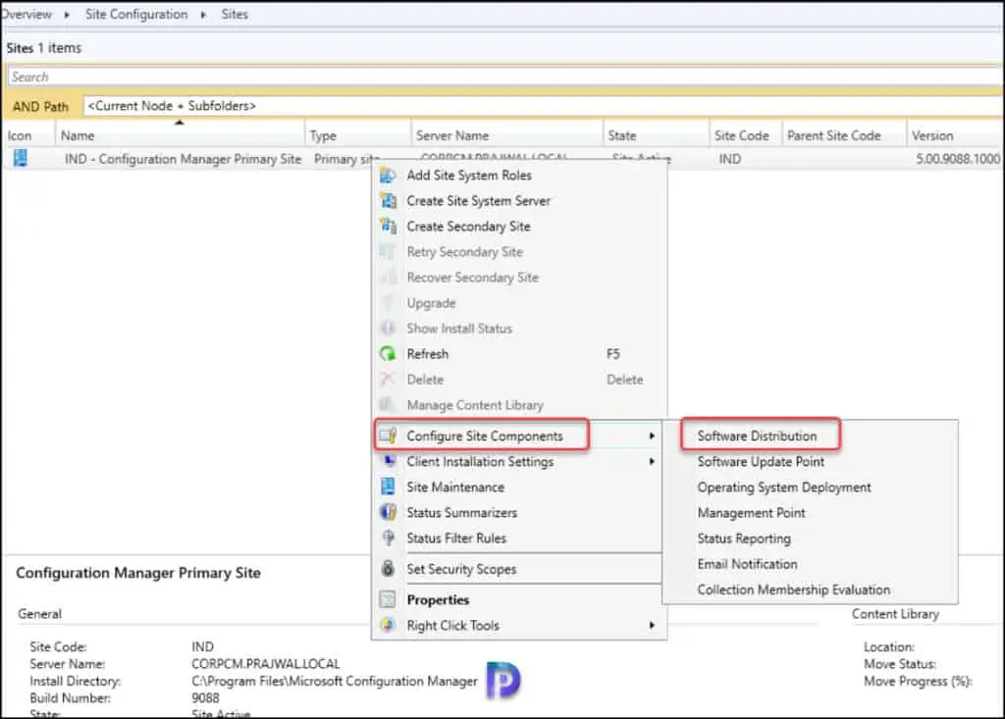
Task: Click the green Refresh icon
Action: click(388, 354)
